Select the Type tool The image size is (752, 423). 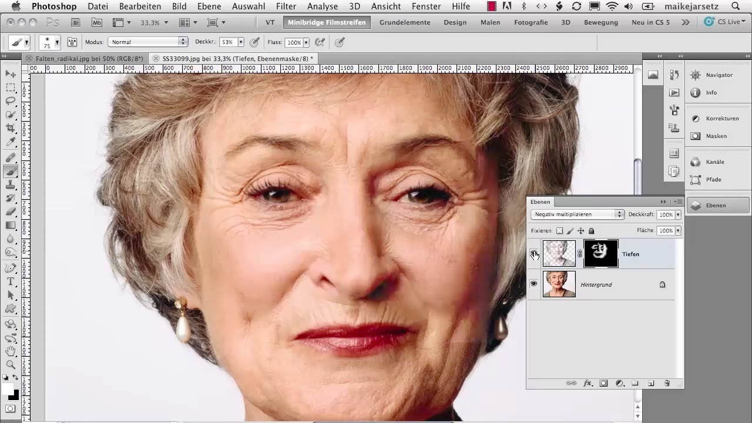11,282
